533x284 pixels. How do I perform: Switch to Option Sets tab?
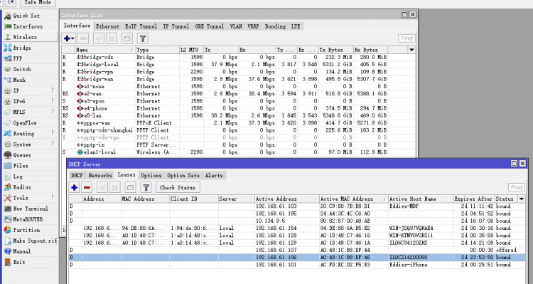pyautogui.click(x=183, y=175)
